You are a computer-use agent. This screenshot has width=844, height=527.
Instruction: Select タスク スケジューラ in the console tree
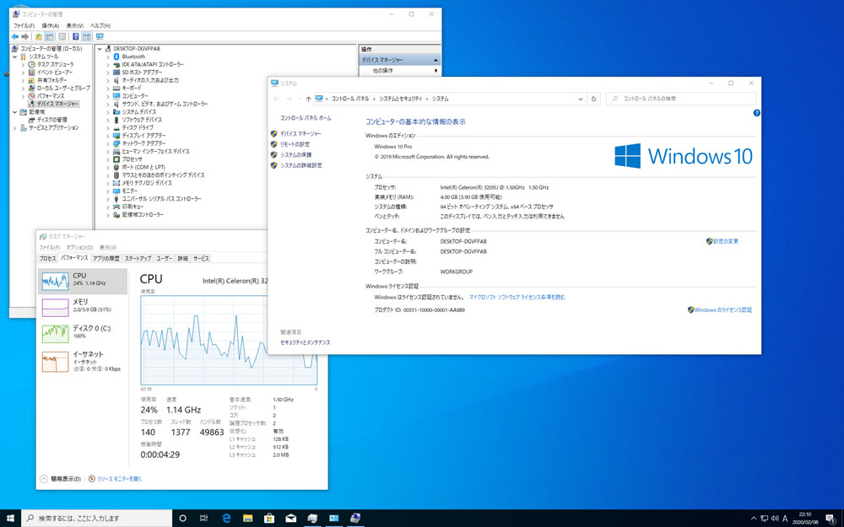(x=56, y=64)
